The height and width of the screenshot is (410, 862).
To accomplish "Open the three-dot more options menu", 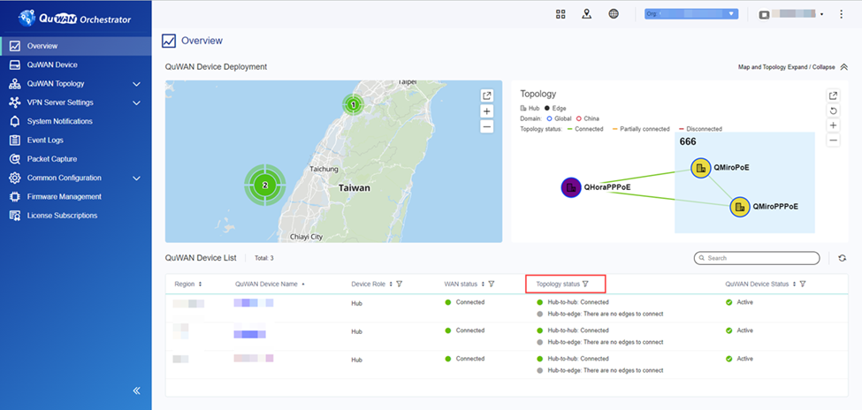I will click(x=841, y=14).
